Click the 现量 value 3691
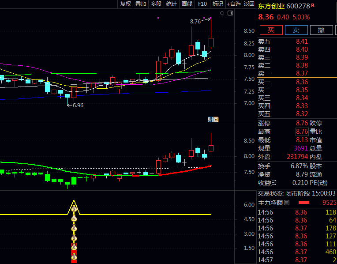337x264 pixels. pyautogui.click(x=301, y=148)
